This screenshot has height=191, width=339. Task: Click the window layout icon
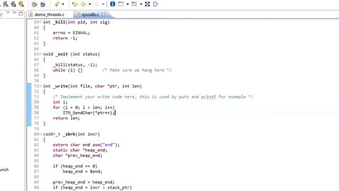pos(121,4)
